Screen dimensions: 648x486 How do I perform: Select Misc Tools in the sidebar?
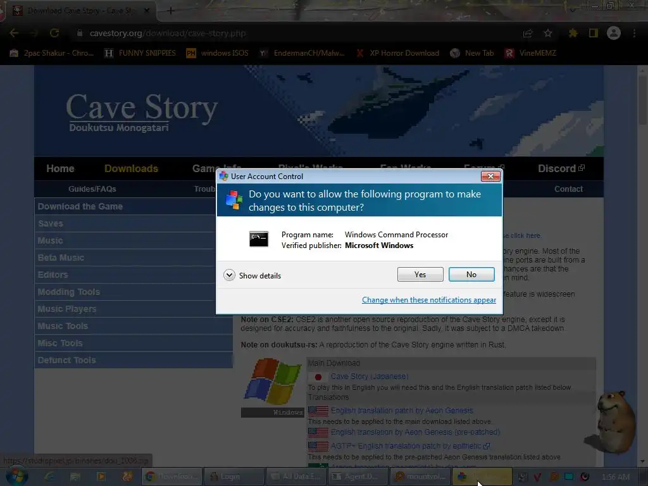tap(133, 343)
